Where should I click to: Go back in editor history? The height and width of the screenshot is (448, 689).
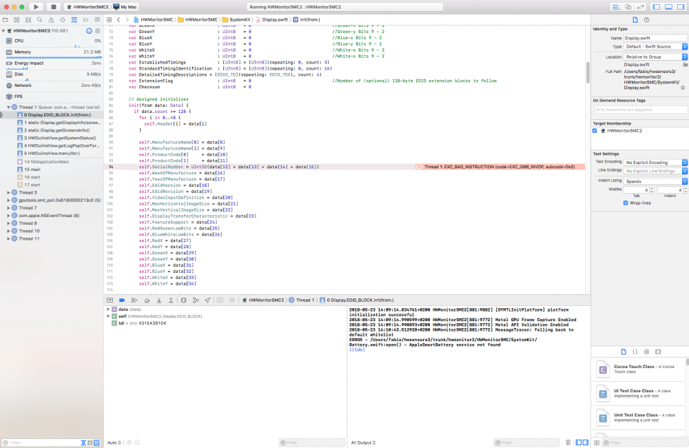point(119,20)
